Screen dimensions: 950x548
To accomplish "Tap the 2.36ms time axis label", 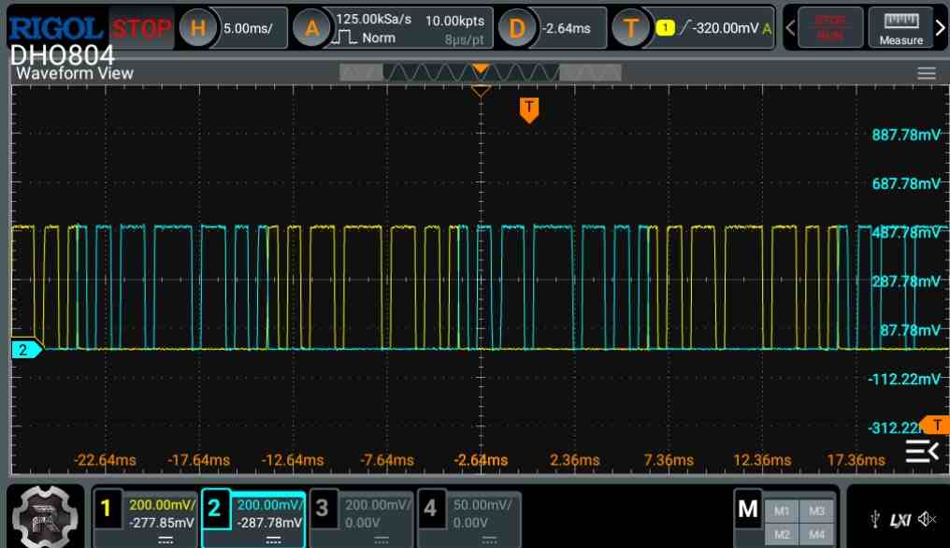I will (x=574, y=460).
